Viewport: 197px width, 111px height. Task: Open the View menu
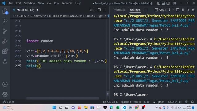(x=41, y=3)
